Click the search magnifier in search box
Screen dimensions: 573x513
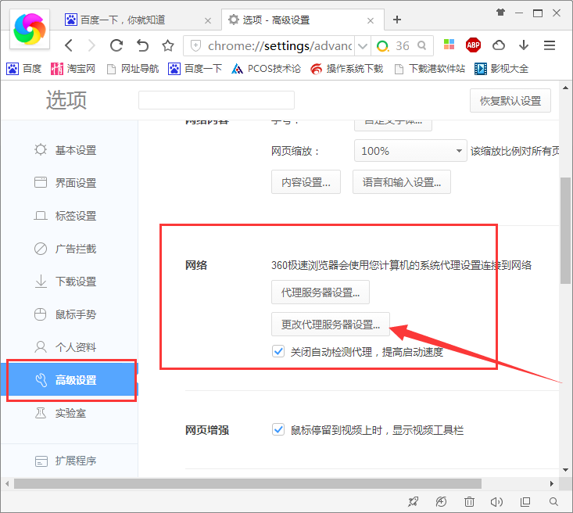[x=422, y=45]
